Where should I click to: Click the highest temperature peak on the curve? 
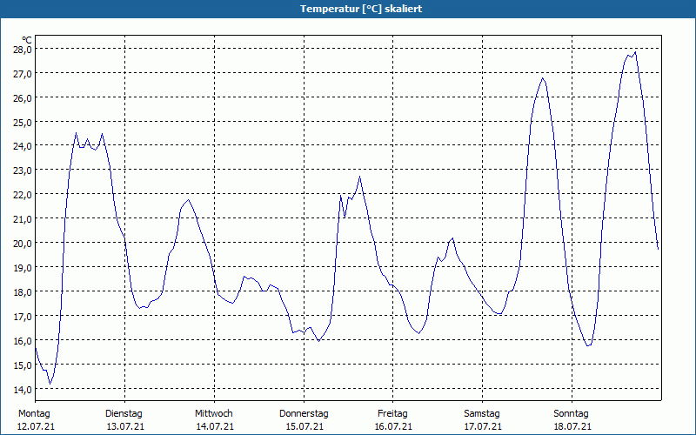(x=635, y=52)
